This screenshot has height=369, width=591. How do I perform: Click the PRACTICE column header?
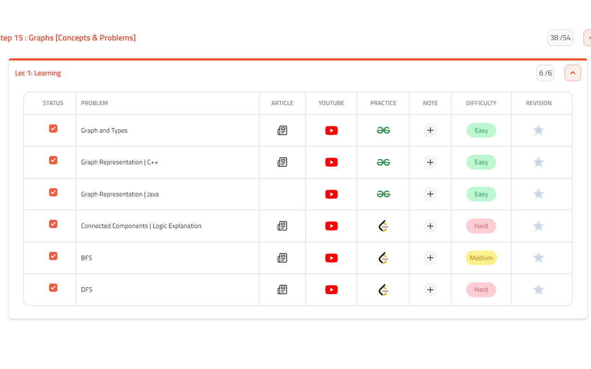coord(383,103)
